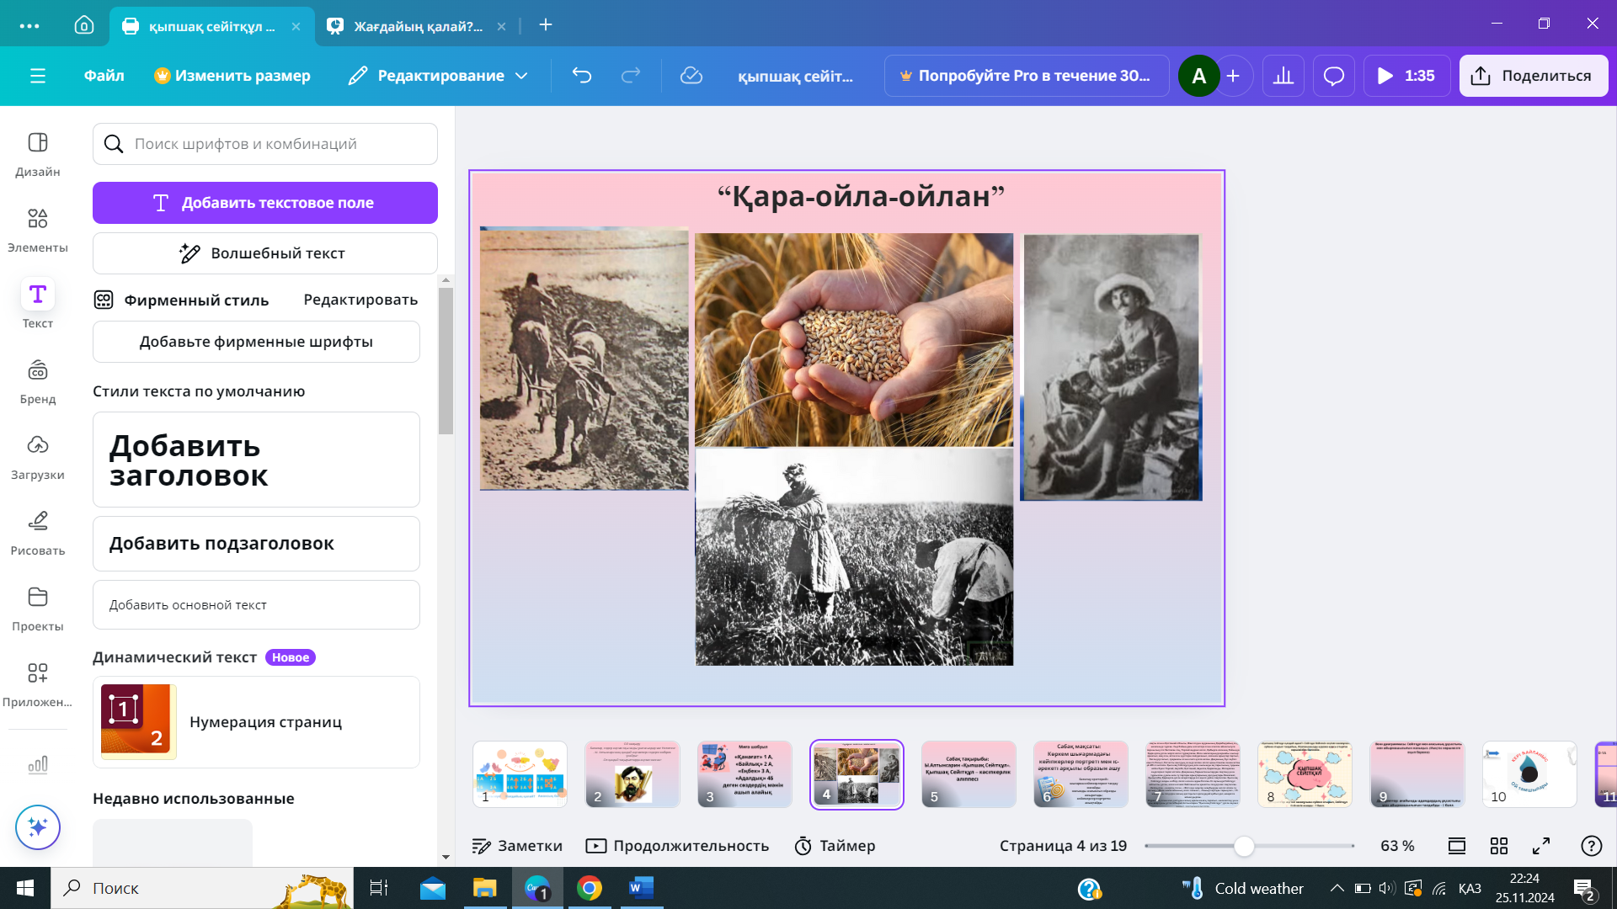Image resolution: width=1617 pixels, height=909 pixels.
Task: Switch to grid view of pages
Action: [1499, 846]
